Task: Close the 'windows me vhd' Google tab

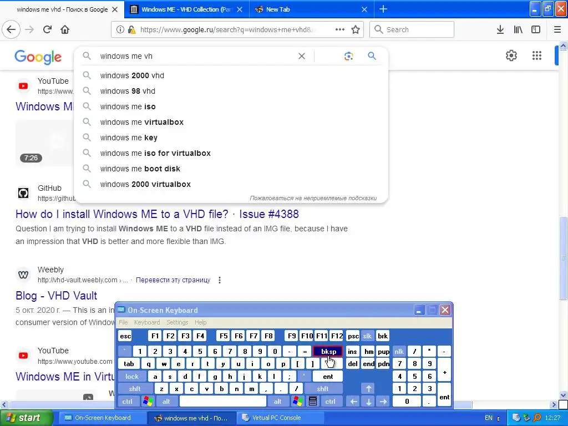Action: [x=115, y=9]
